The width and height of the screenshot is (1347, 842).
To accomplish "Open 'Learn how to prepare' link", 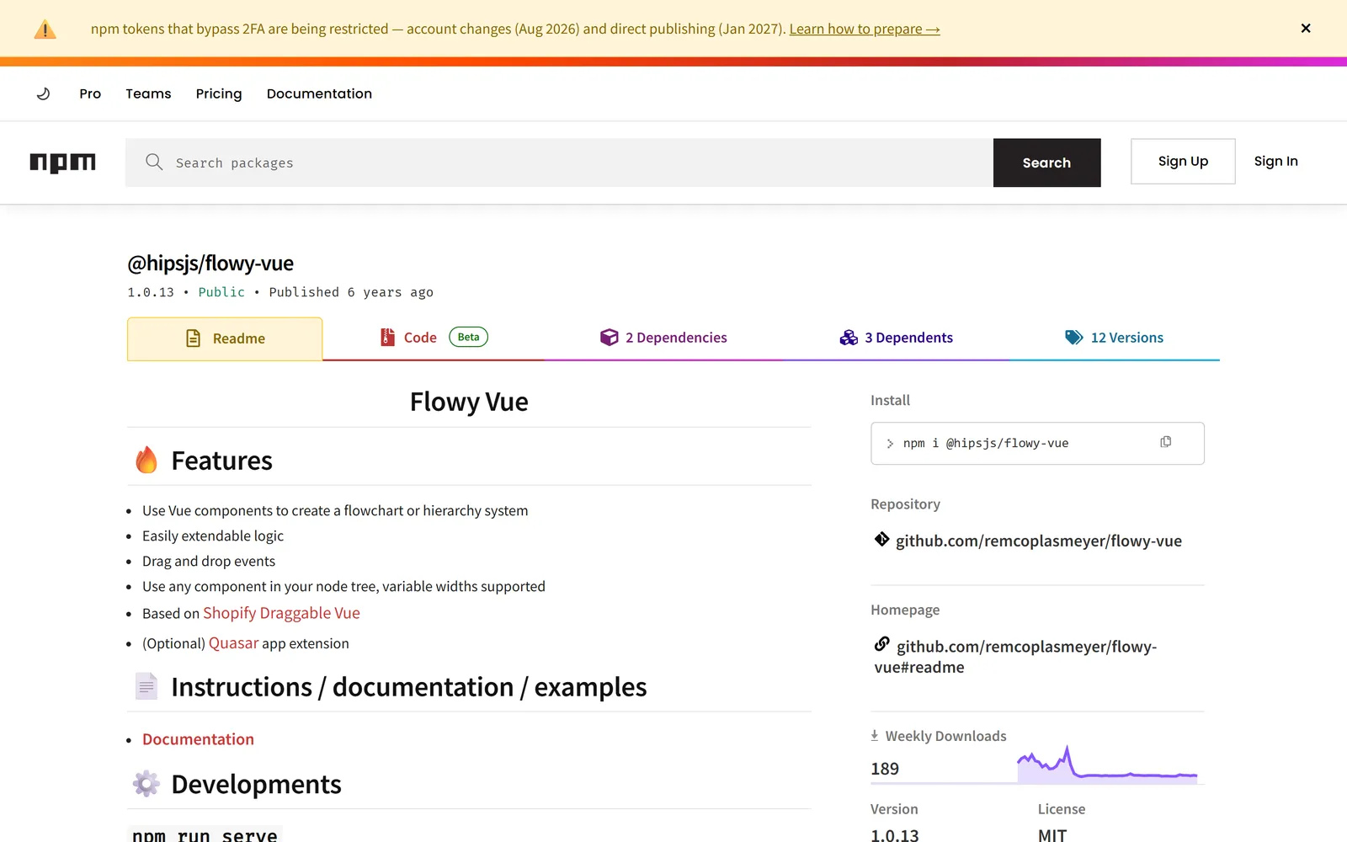I will pyautogui.click(x=865, y=29).
